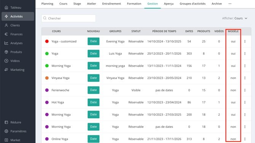
Task: Open Marketing megaphone icon
Action: click(6, 69)
